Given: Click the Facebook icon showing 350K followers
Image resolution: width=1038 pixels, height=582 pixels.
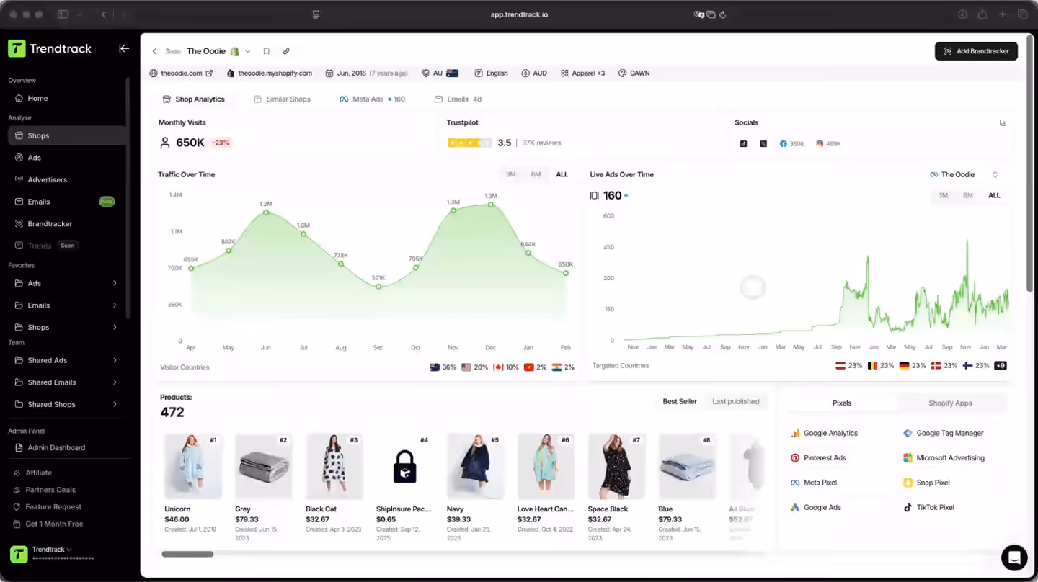Looking at the screenshot, I should pos(785,143).
